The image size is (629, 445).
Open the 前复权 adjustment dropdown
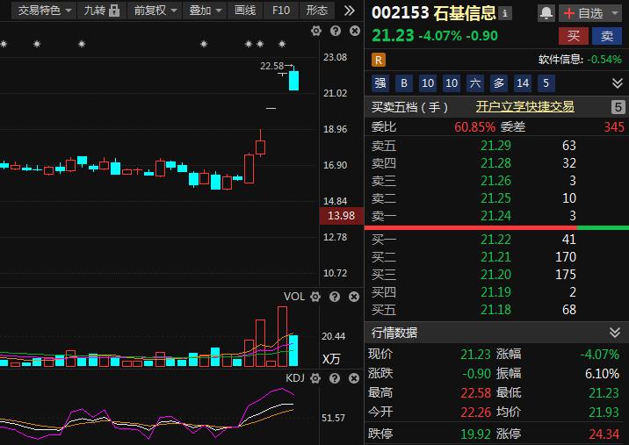click(155, 11)
